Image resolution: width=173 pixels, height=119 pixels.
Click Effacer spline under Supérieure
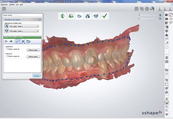33,50
